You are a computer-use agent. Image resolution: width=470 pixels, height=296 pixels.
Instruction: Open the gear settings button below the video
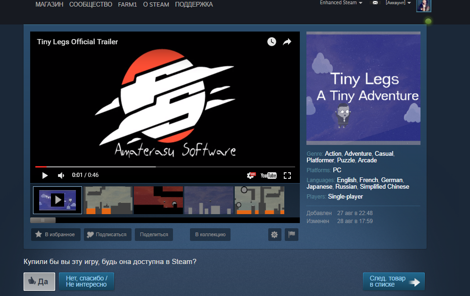[x=274, y=234]
